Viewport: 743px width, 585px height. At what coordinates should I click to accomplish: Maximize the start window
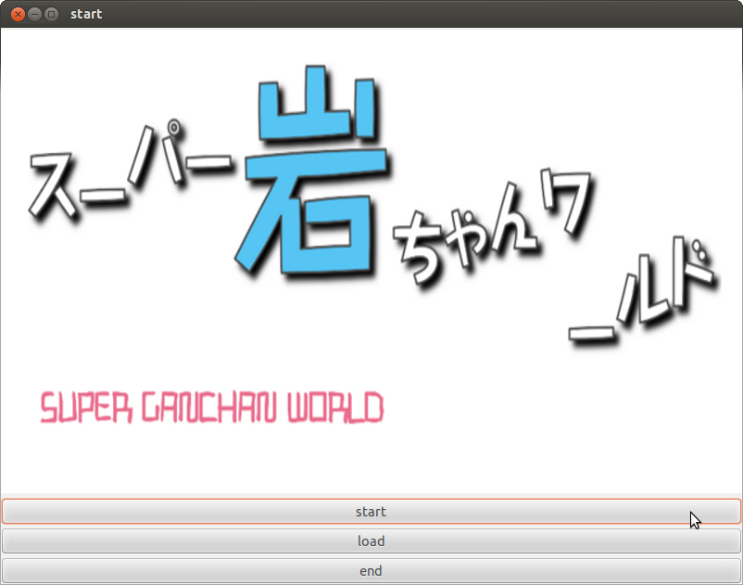51,14
